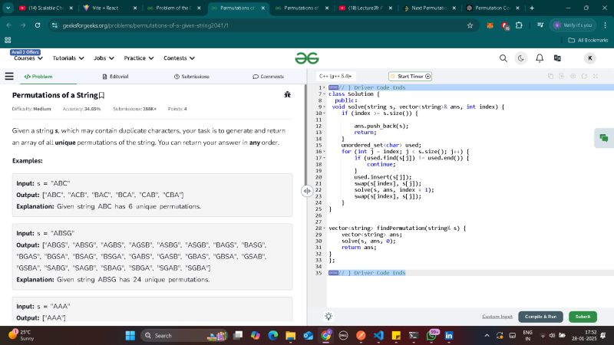Click the report bug icon
The height and width of the screenshot is (345, 614).
click(286, 94)
